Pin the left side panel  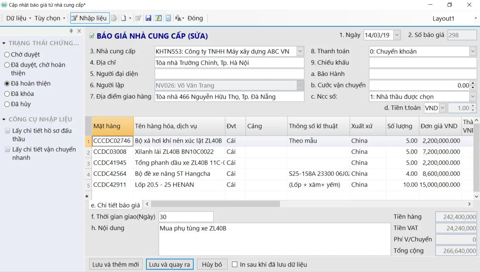click(x=71, y=31)
